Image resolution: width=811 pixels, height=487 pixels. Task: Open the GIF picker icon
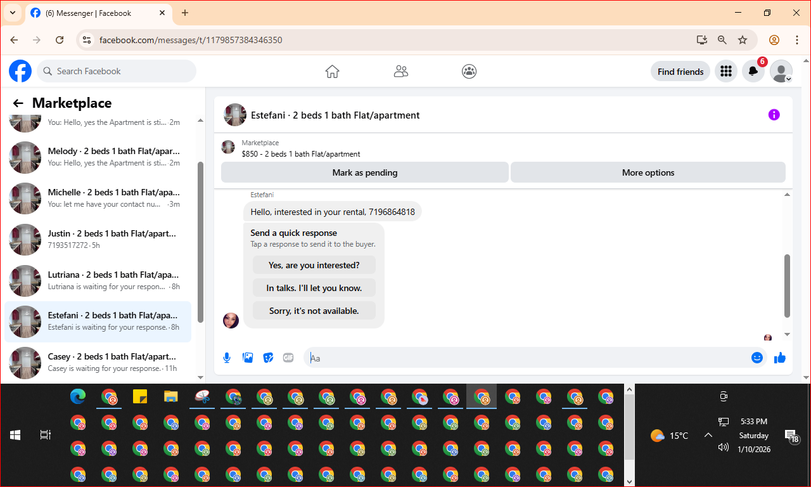[288, 358]
